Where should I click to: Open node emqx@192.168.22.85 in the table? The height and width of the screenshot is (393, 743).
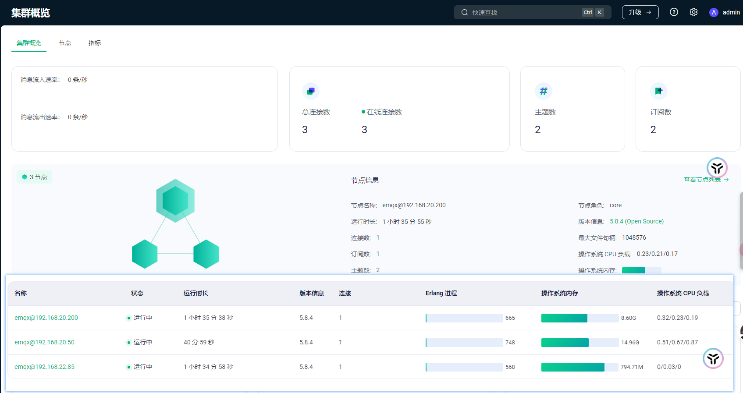point(44,367)
